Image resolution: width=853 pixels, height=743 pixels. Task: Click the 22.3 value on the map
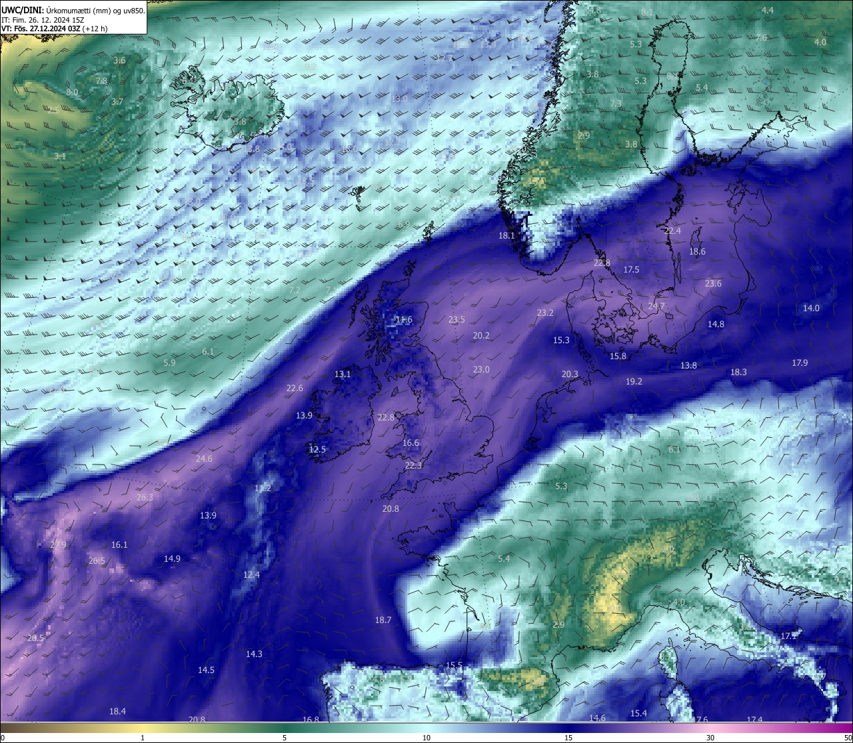[413, 465]
